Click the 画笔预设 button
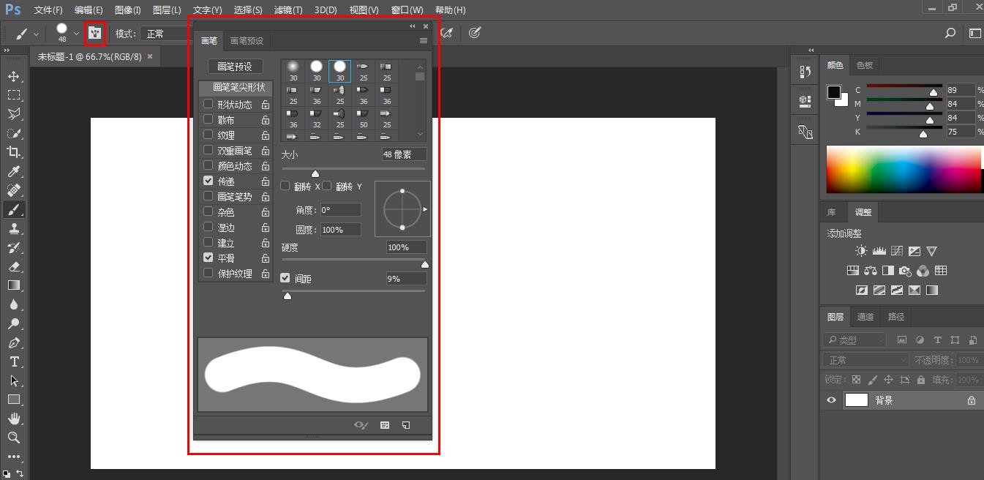Viewport: 984px width, 480px height. (x=235, y=67)
